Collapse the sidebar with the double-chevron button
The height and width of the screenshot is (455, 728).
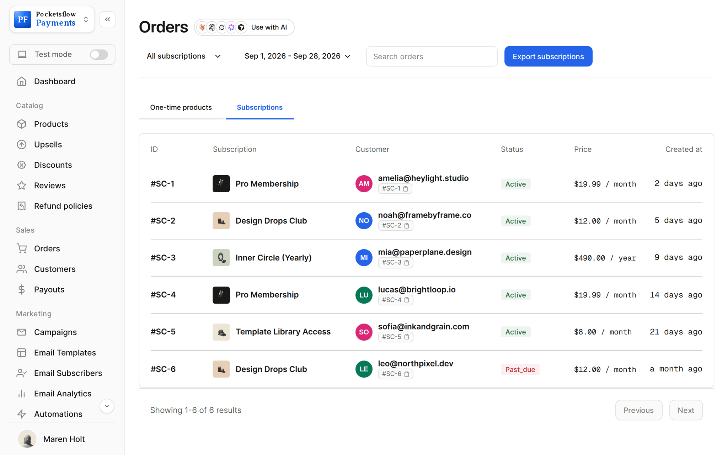[107, 19]
